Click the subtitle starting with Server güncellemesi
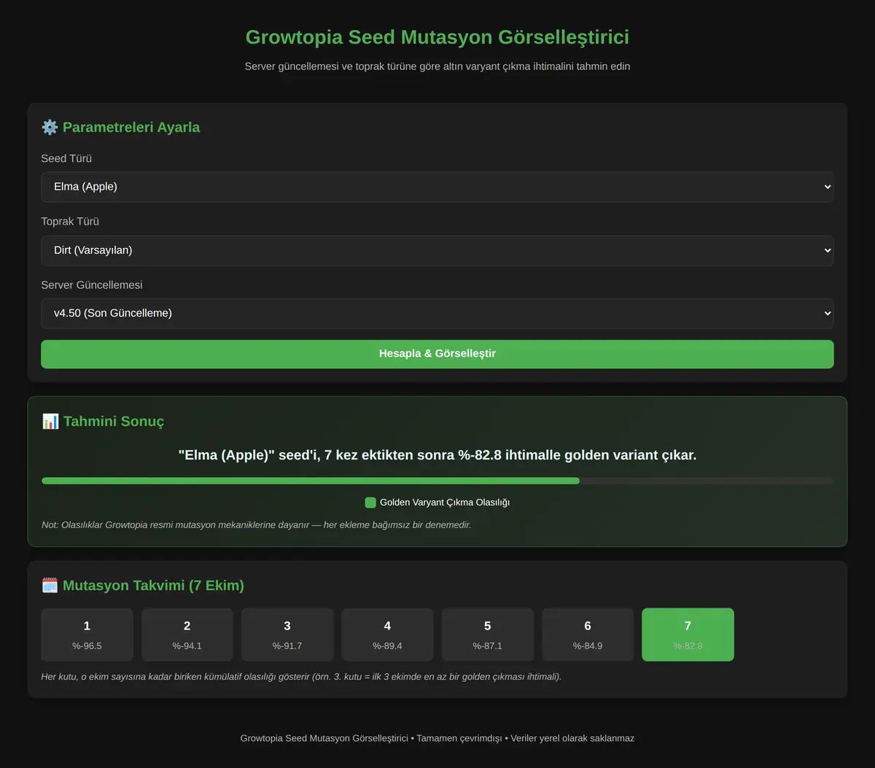 click(x=437, y=66)
